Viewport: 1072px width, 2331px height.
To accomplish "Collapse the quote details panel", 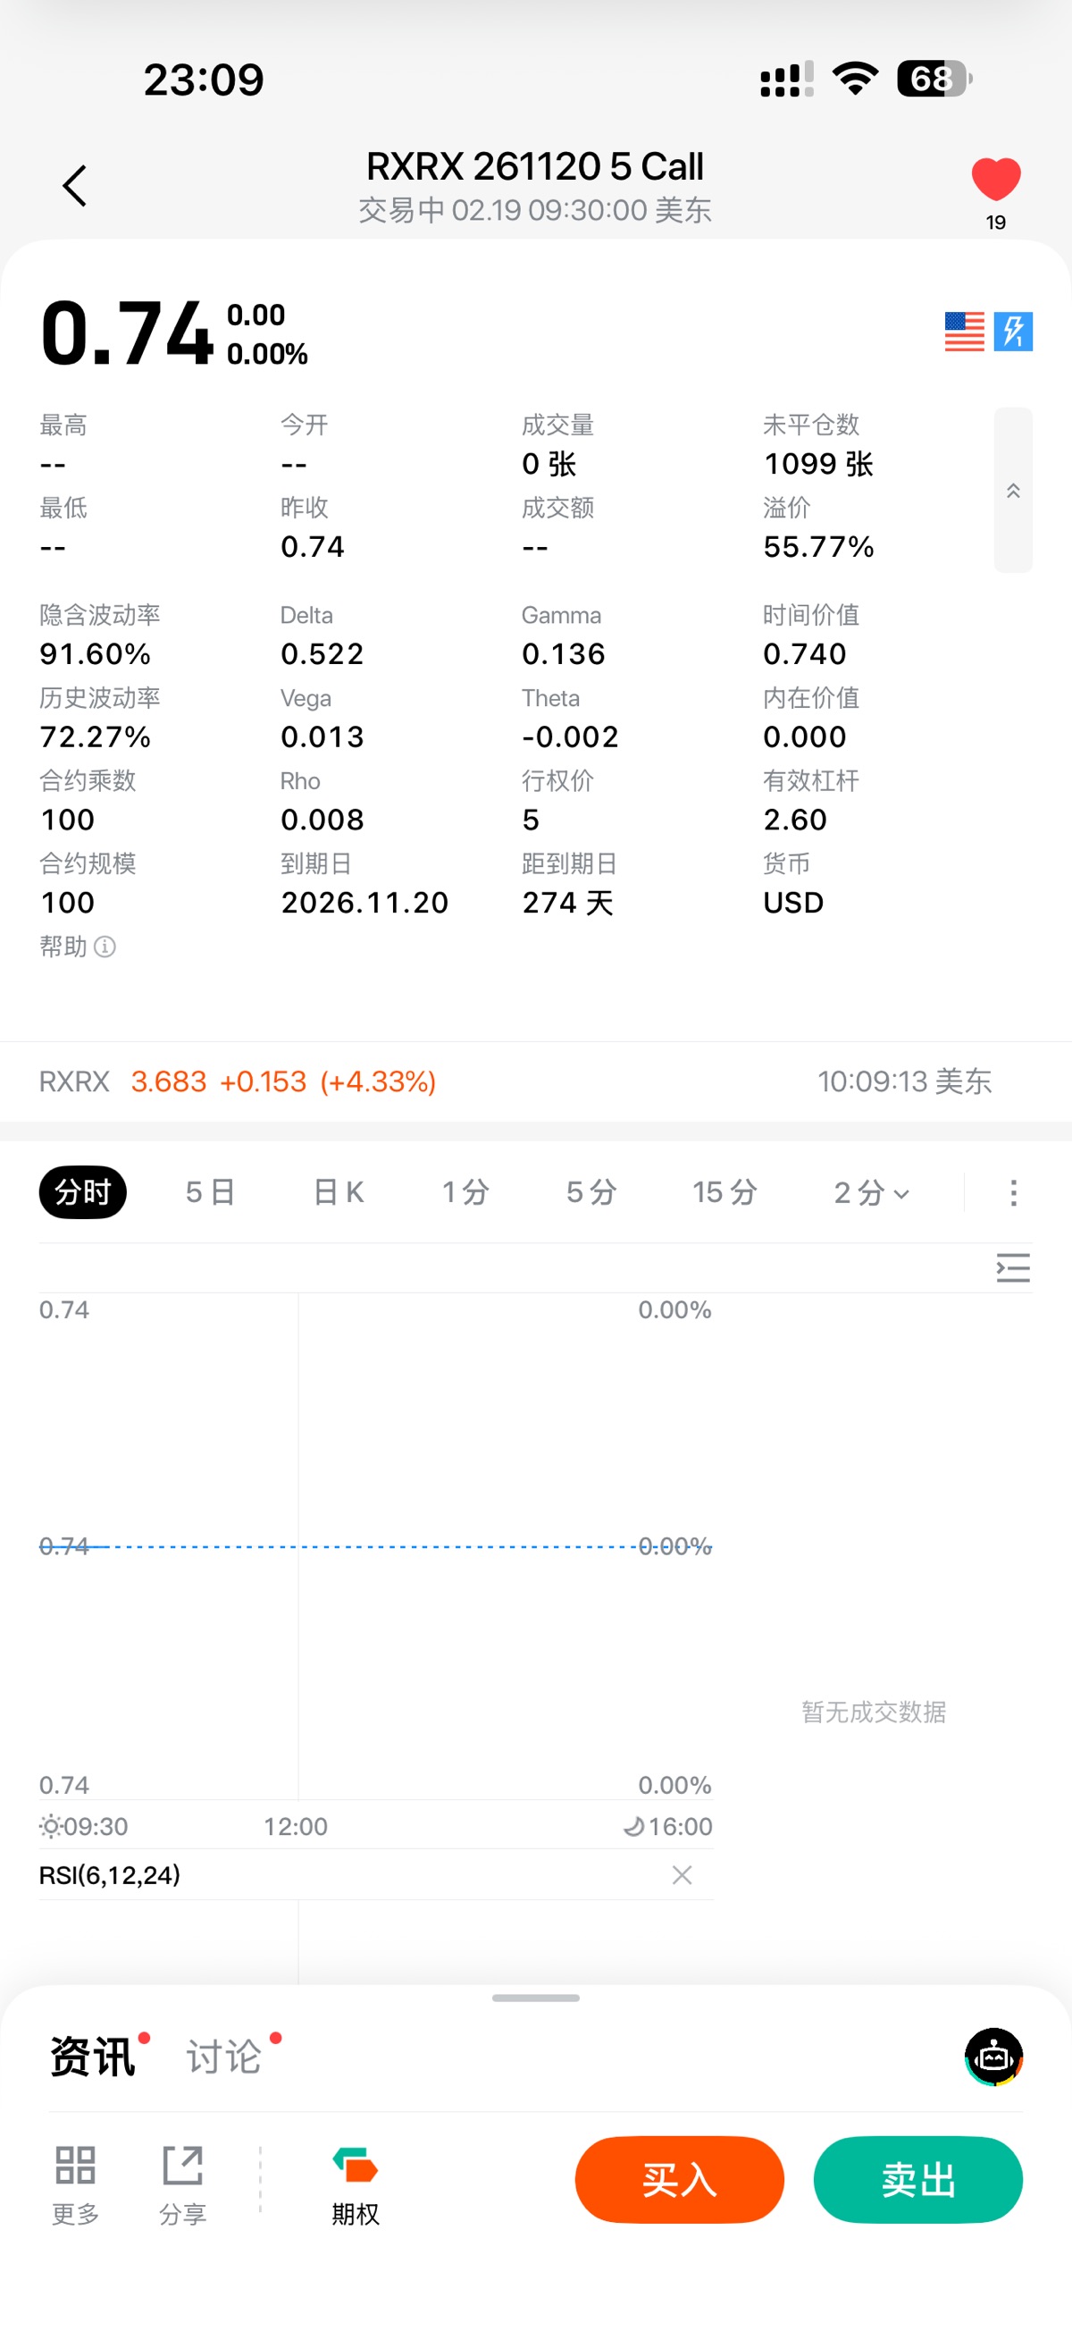I will click(1012, 491).
